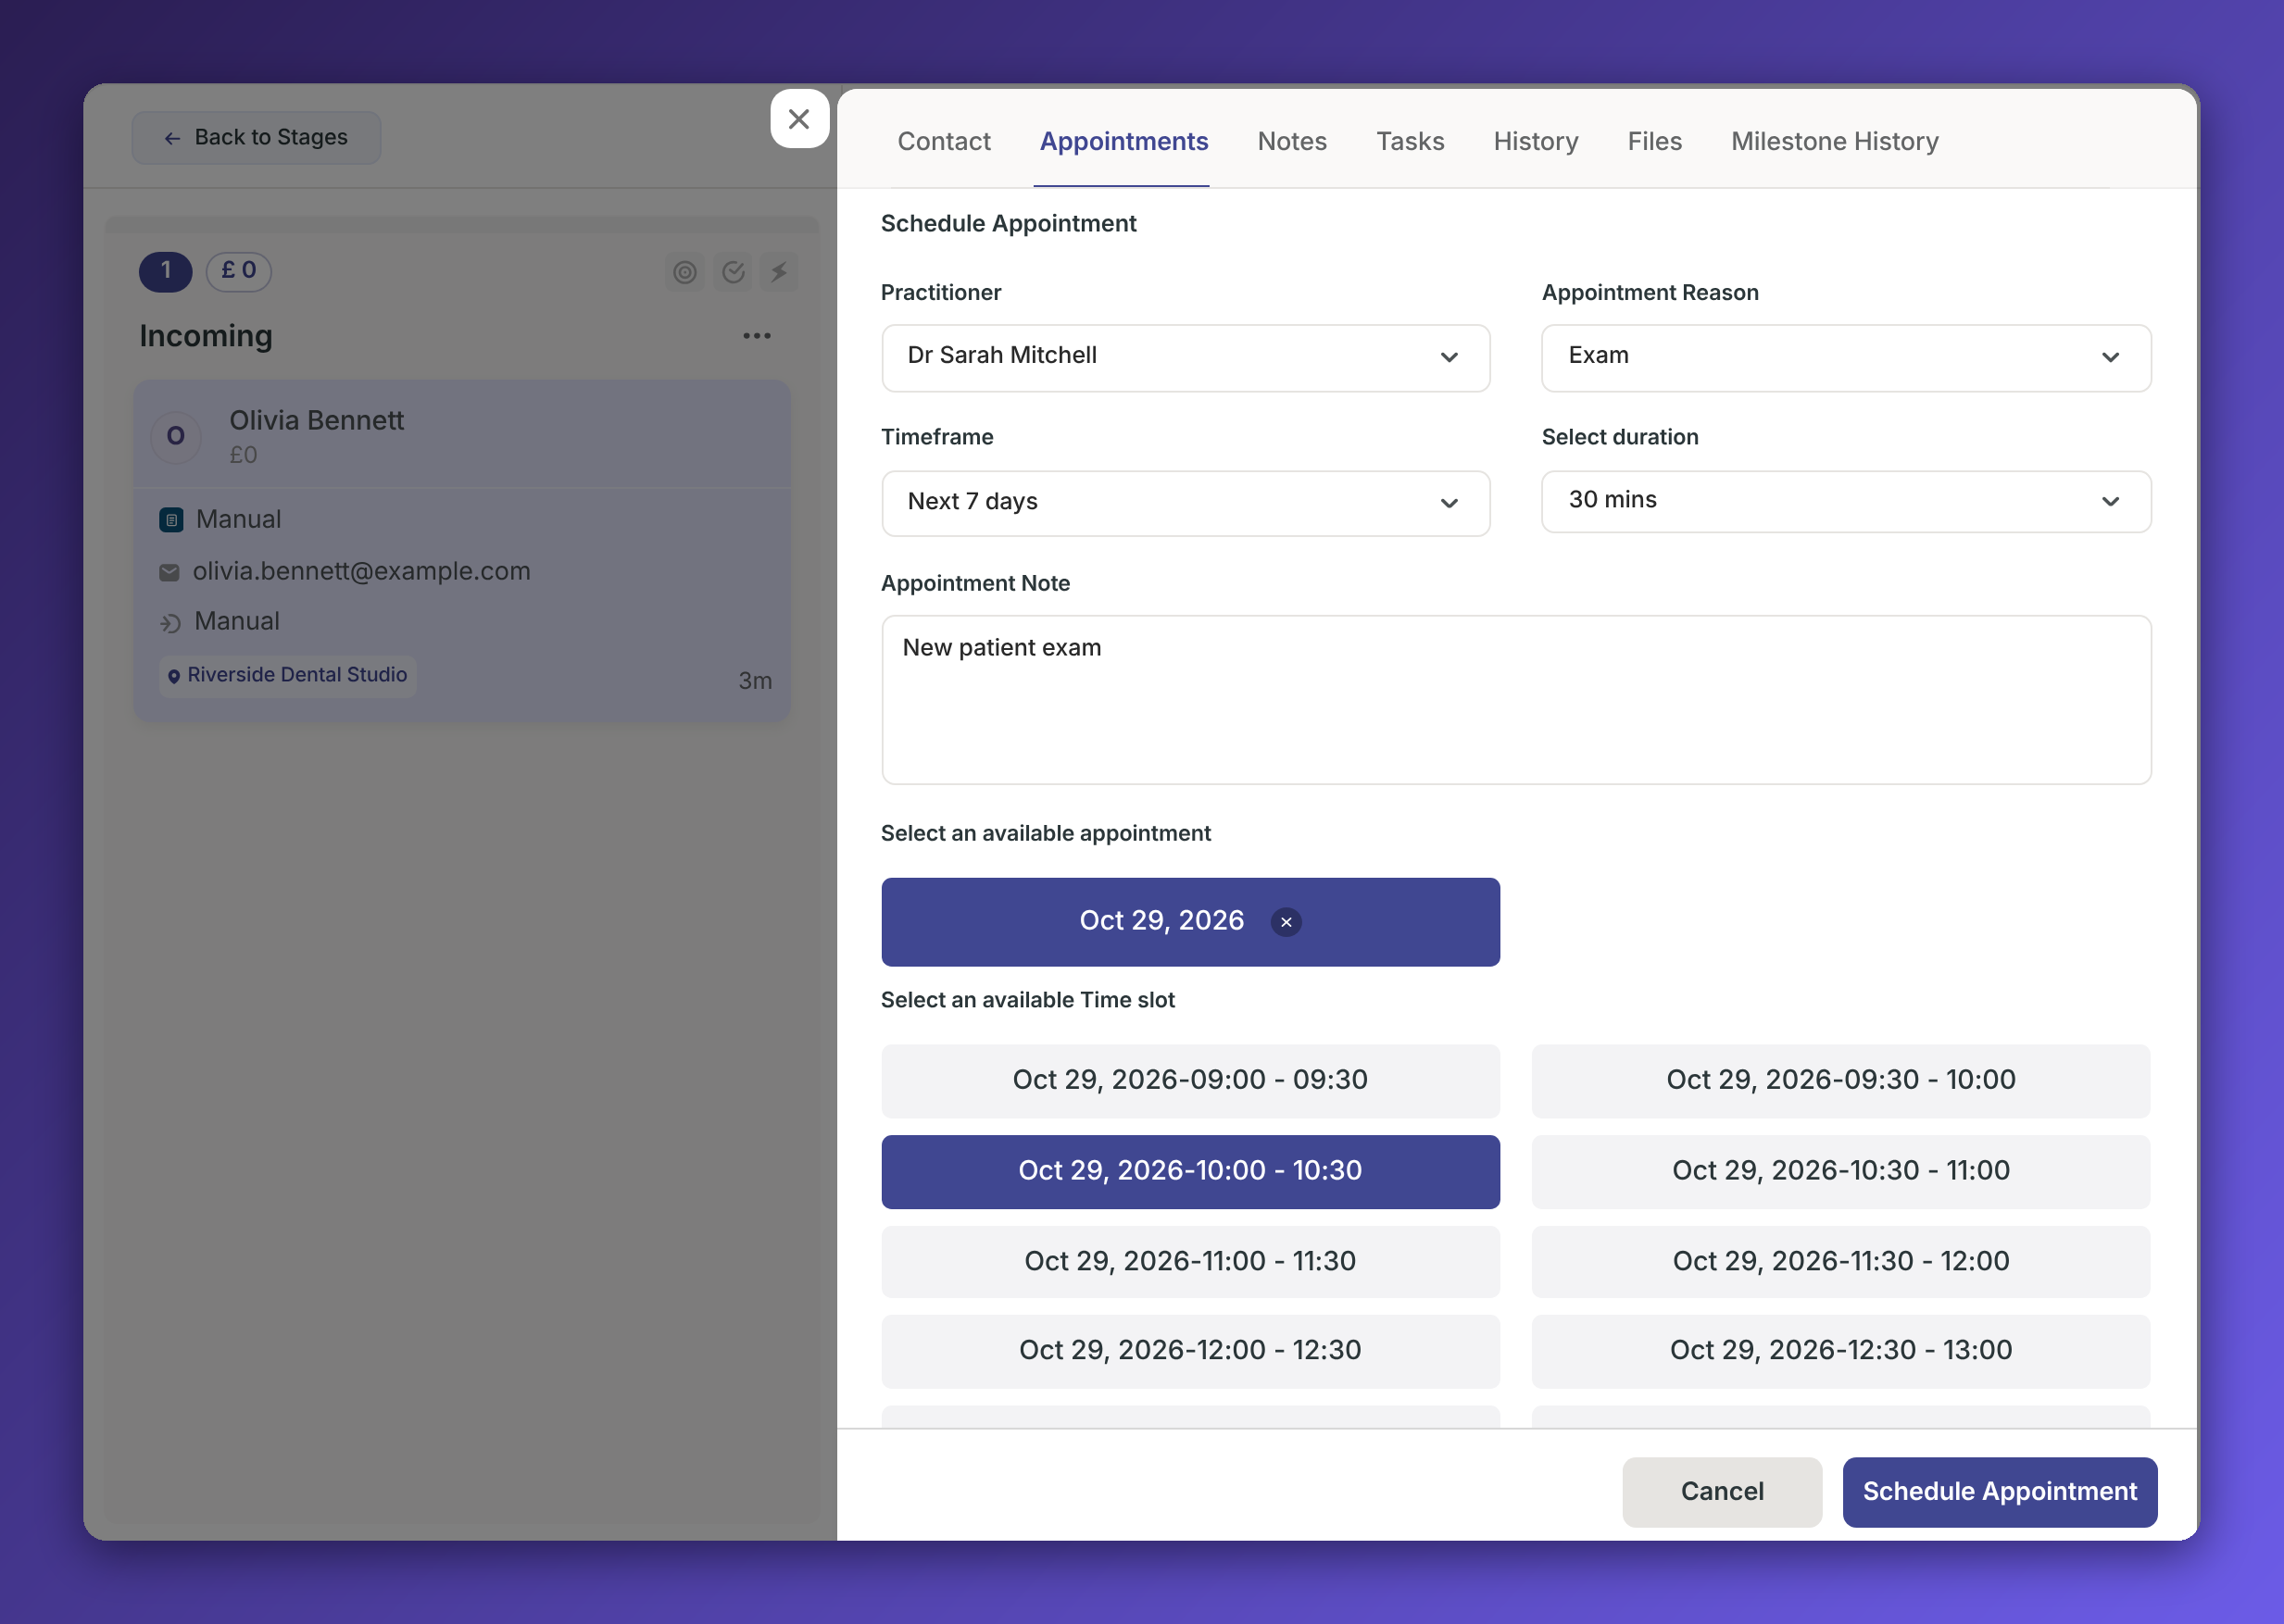Go to the Tasks tab
Viewport: 2284px width, 1624px height.
click(x=1410, y=141)
